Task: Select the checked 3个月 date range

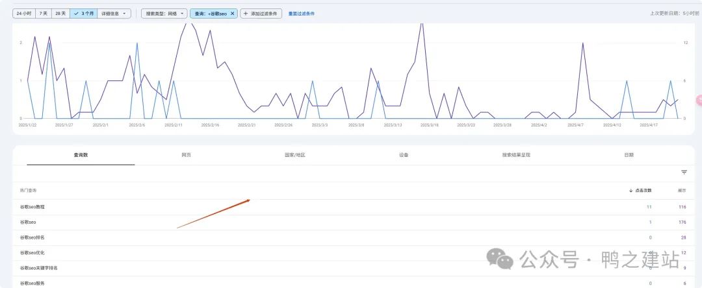Action: coord(83,14)
